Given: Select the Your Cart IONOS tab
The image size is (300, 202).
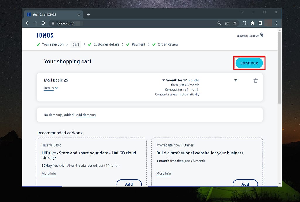Looking at the screenshot, I should (x=53, y=15).
